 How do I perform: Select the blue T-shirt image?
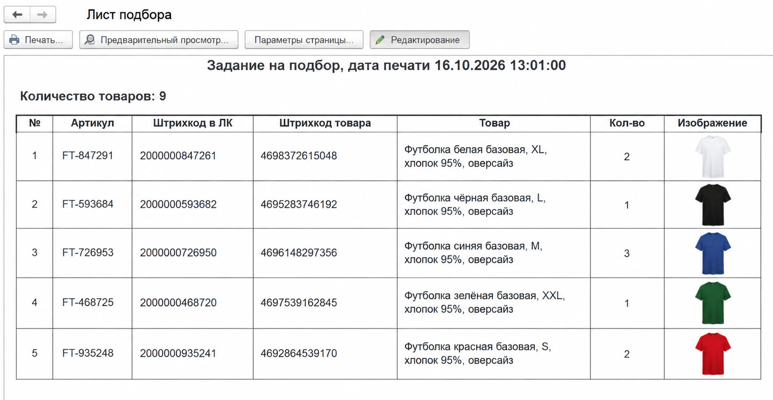pyautogui.click(x=713, y=253)
